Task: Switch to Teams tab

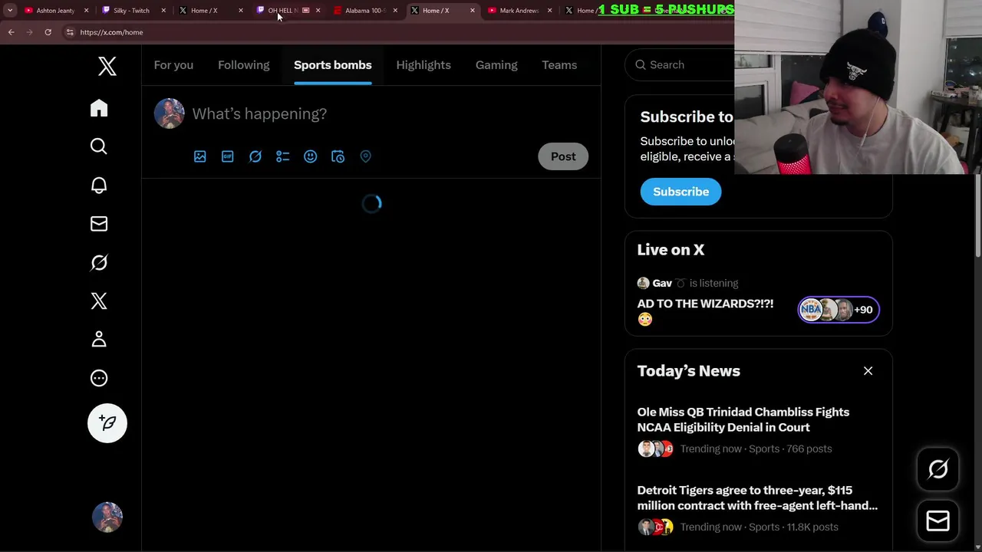Action: [559, 65]
